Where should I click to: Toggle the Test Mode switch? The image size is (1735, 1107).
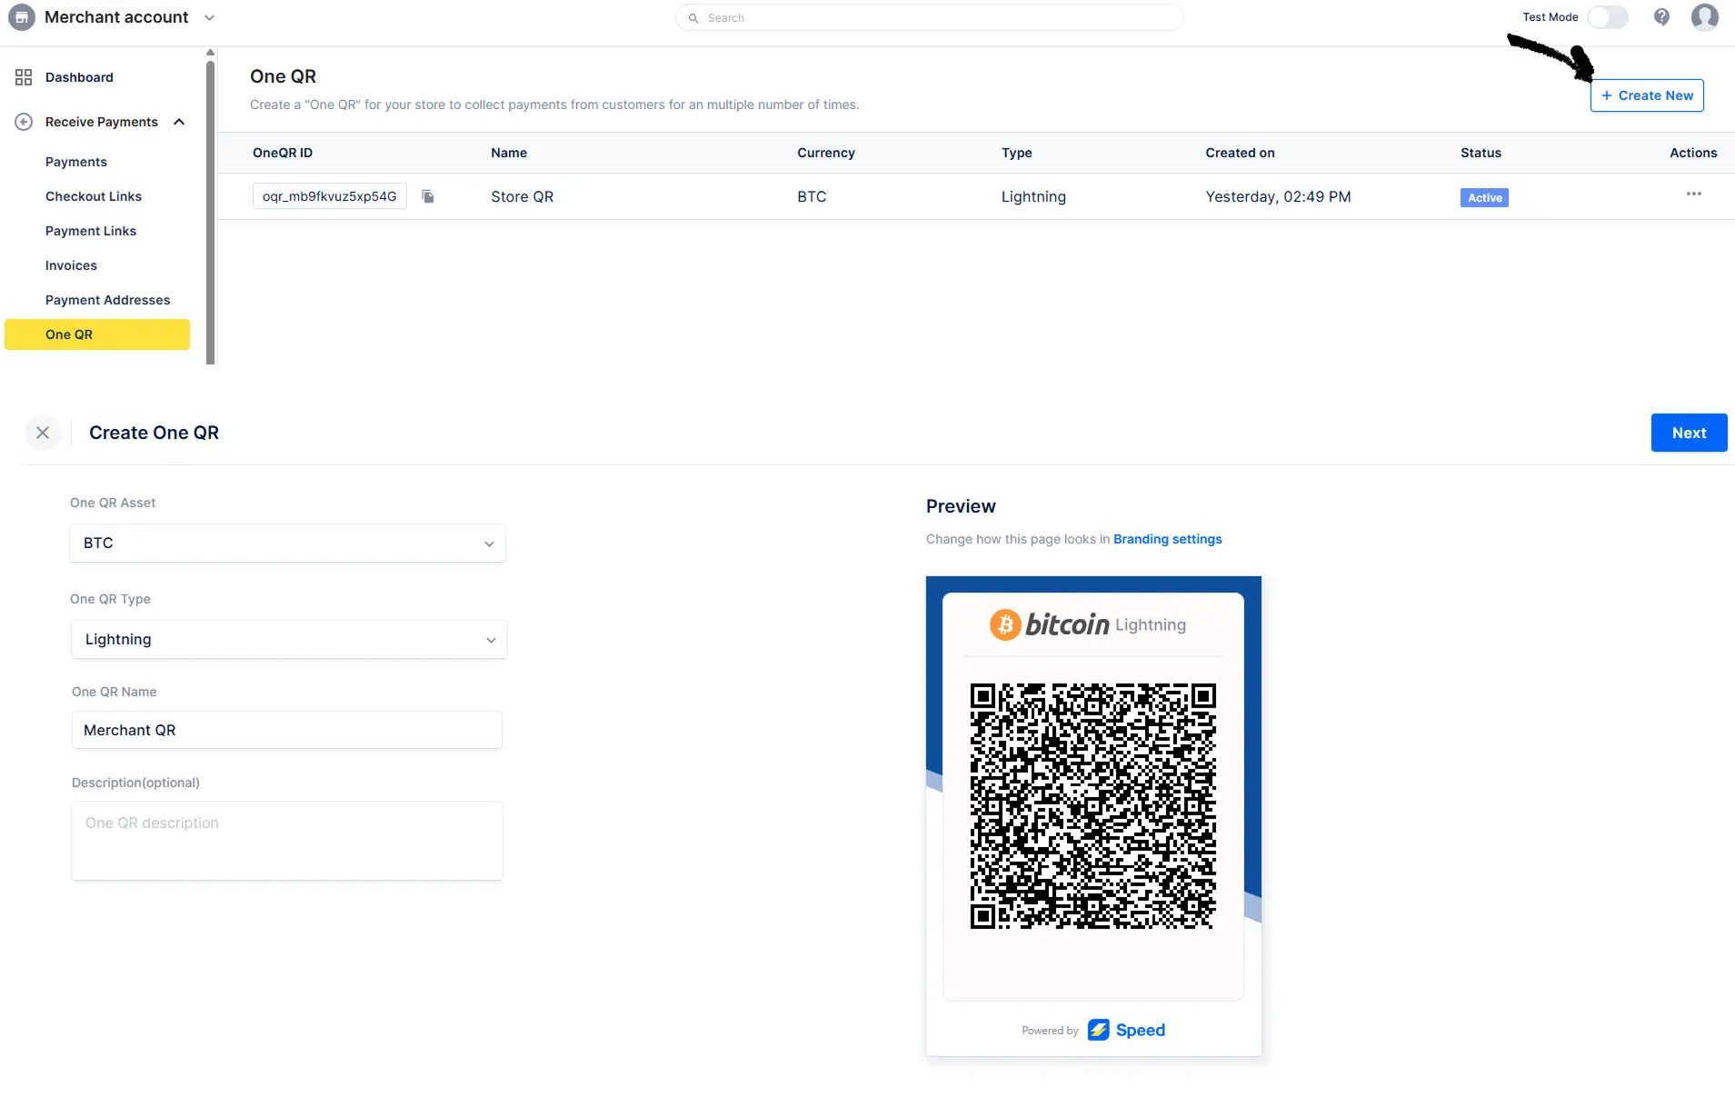click(x=1607, y=17)
